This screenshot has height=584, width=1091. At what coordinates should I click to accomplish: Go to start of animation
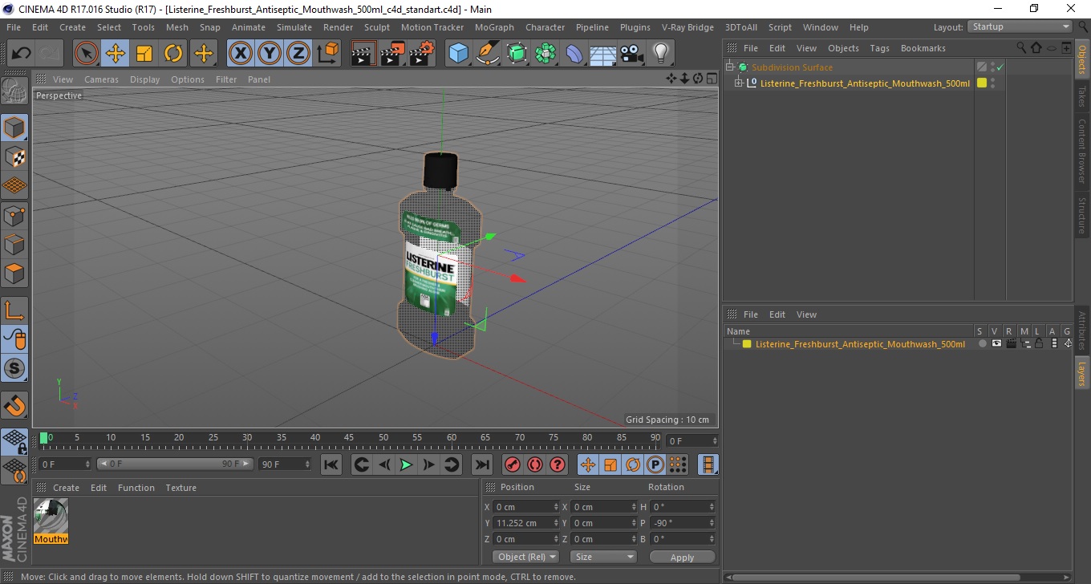click(x=331, y=464)
